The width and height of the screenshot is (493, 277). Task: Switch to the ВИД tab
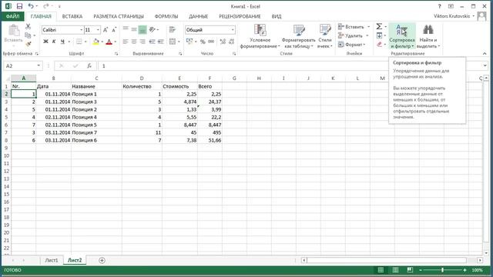[277, 16]
